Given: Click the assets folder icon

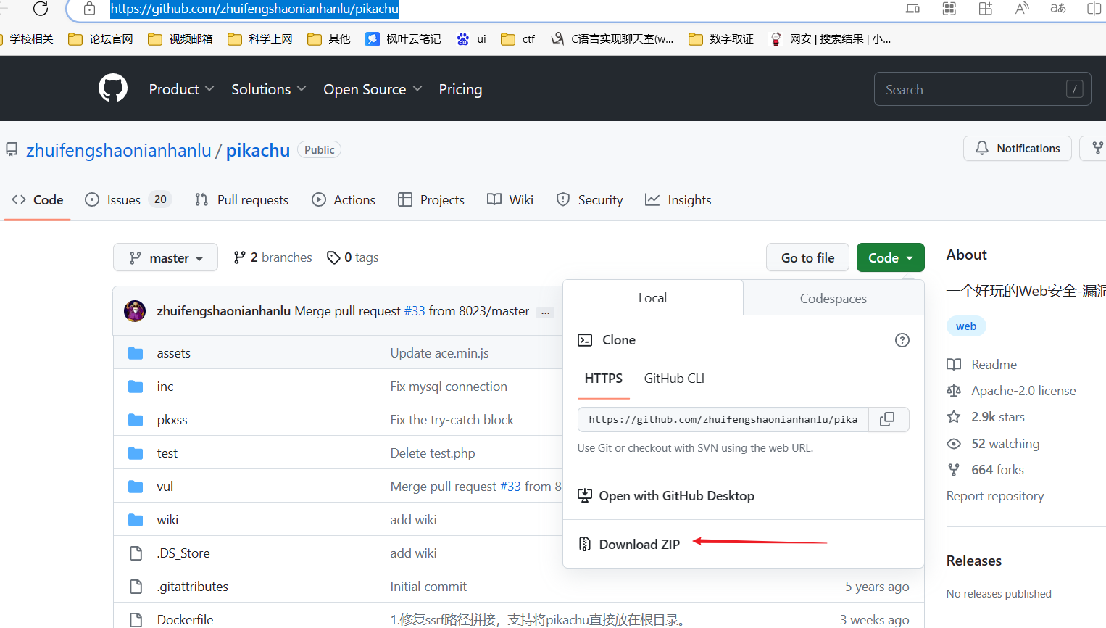Looking at the screenshot, I should pos(136,353).
